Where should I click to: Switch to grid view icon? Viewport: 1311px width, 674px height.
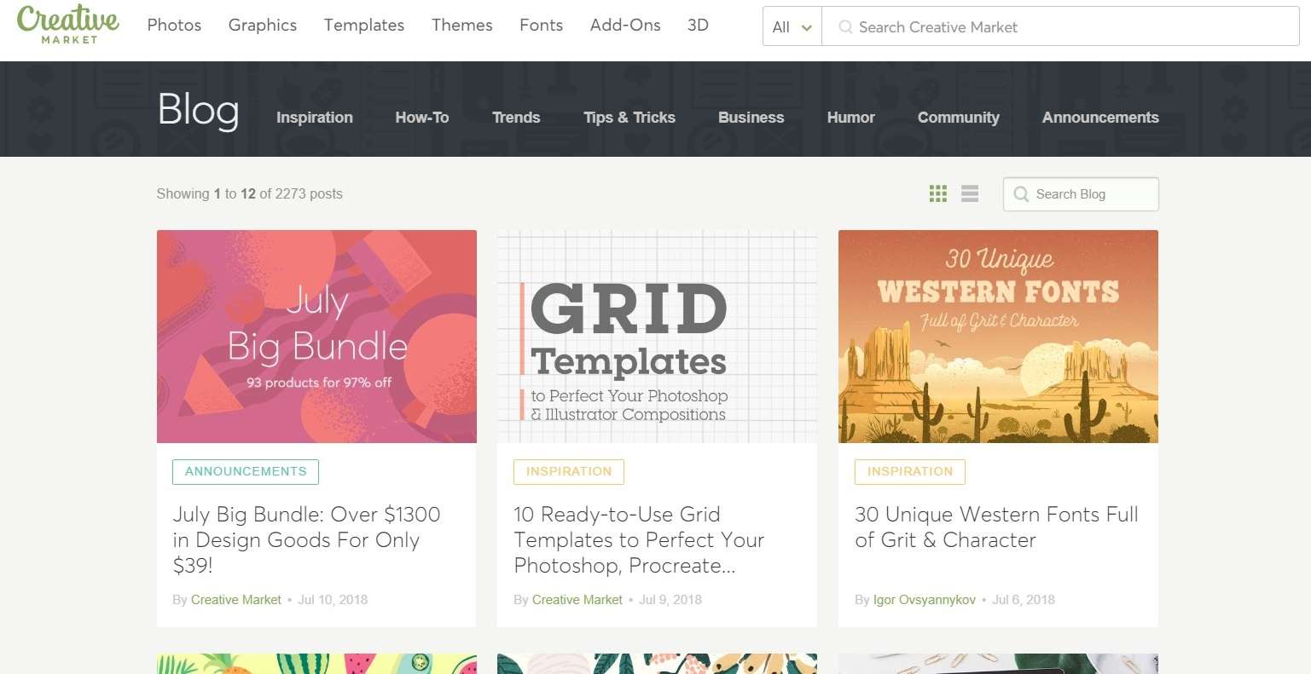(x=938, y=193)
